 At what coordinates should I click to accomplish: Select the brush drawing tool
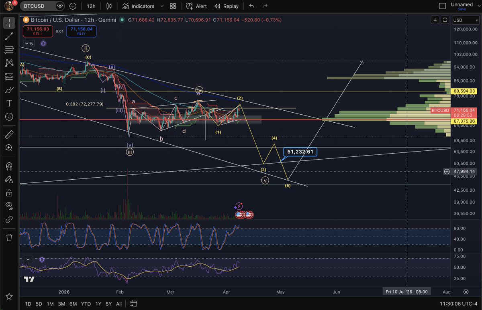(x=9, y=90)
